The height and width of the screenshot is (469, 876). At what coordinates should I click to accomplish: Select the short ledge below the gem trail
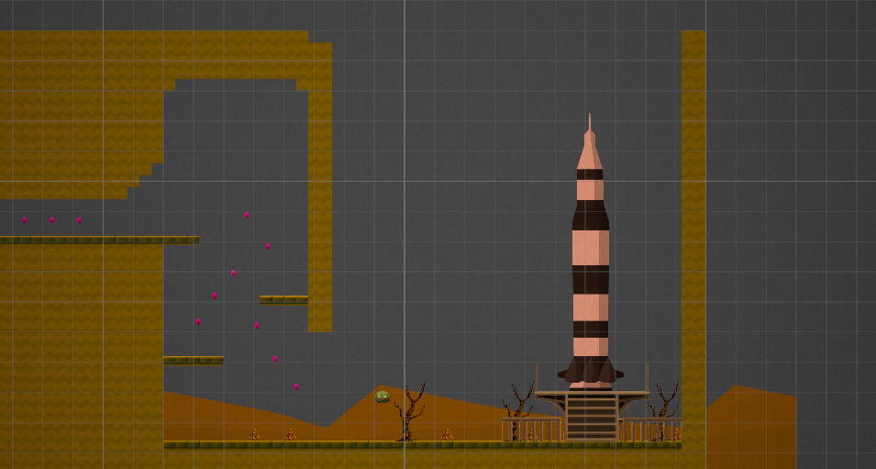point(194,361)
